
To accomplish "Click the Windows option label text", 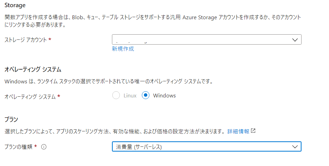I will (164, 96).
